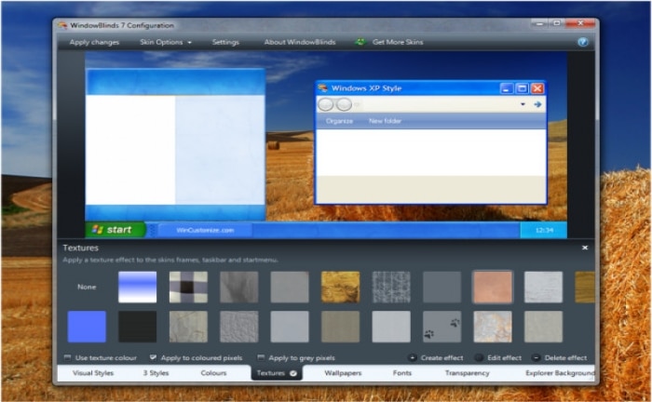Click WinCustomize.com taskbar item in preview
The image size is (652, 402).
(205, 230)
